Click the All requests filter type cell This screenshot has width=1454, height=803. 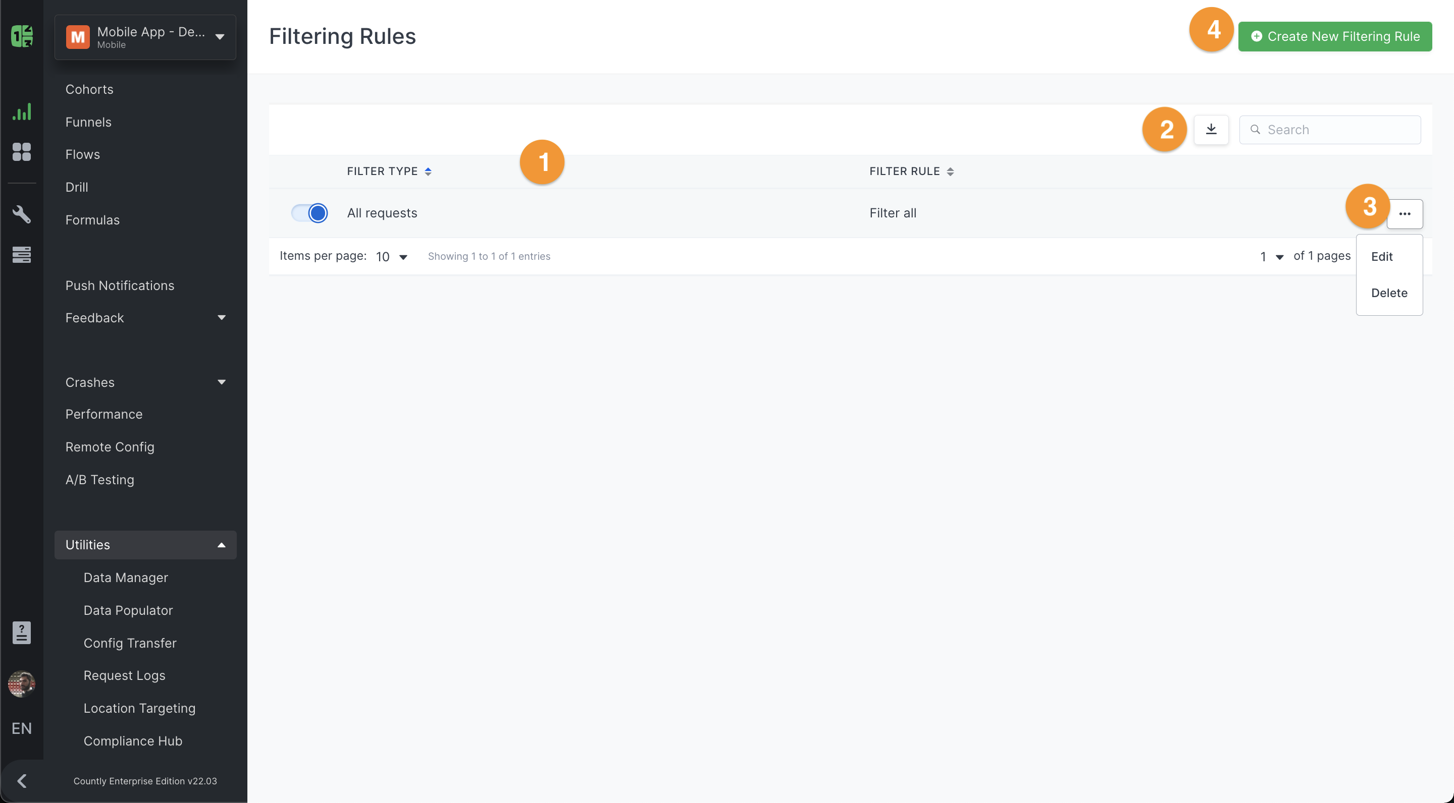click(382, 213)
